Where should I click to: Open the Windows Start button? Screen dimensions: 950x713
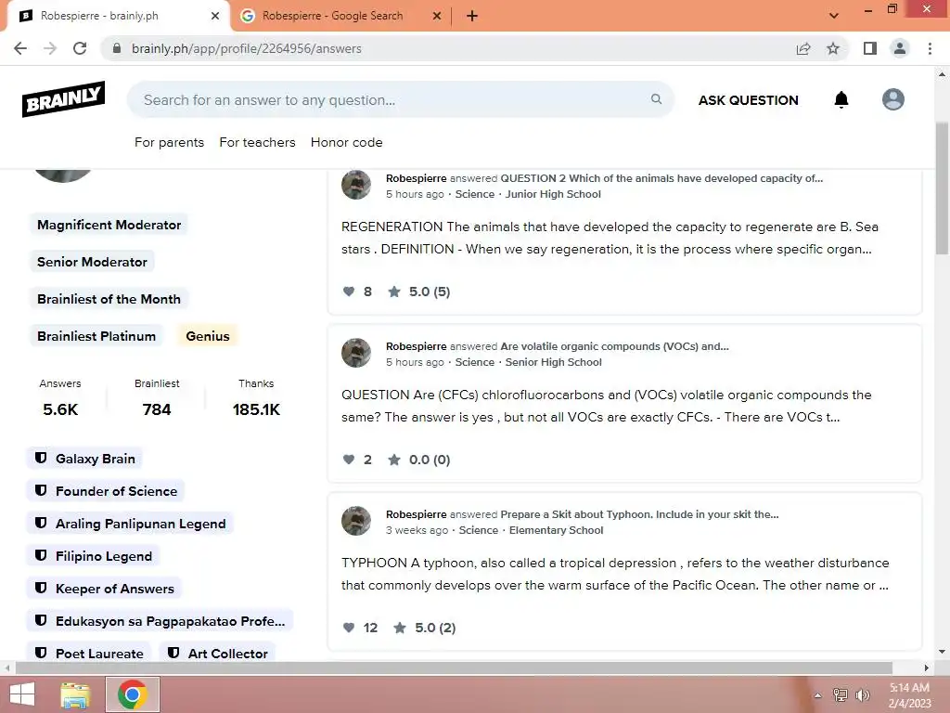[22, 694]
